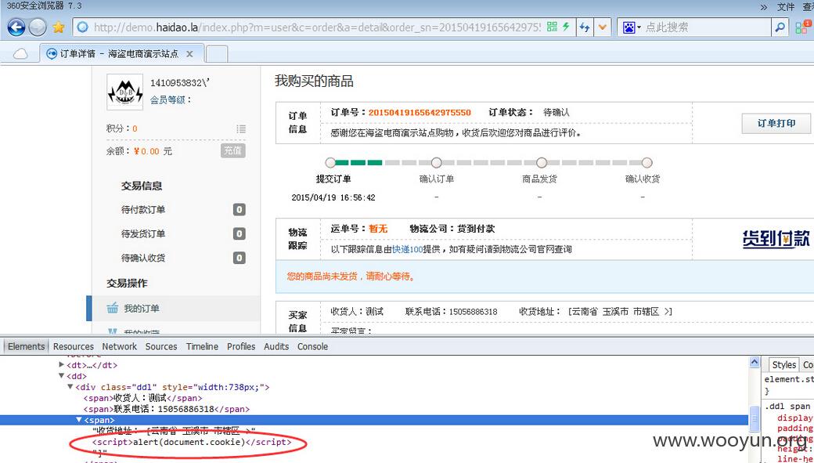
Task: Click the basket icon beside 我的订单
Action: 113,308
